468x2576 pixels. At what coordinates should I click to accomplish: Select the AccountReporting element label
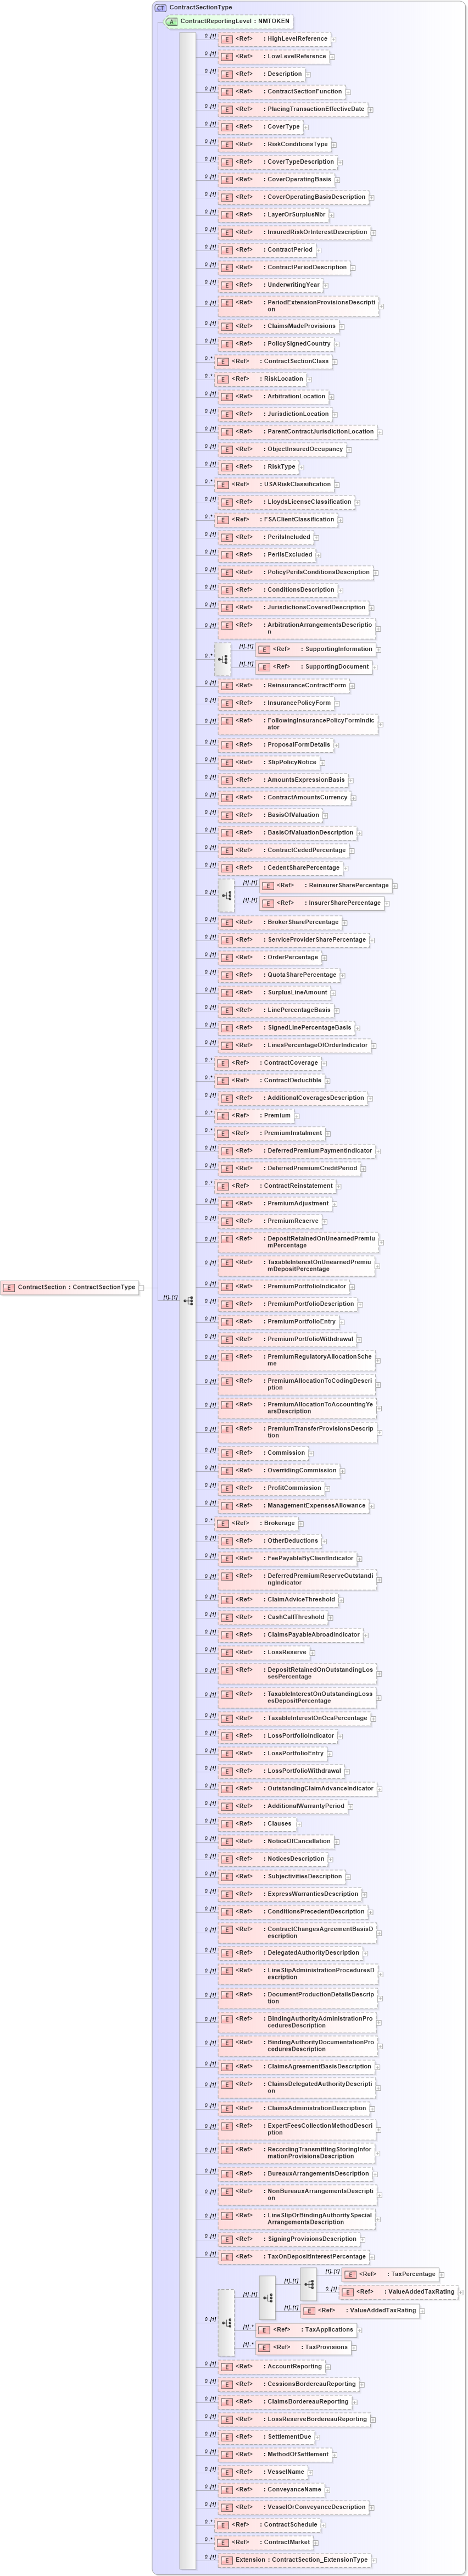tap(294, 2367)
